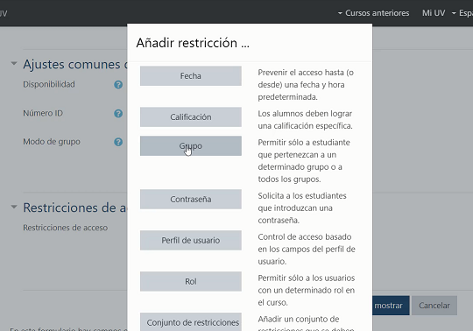Image resolution: width=473 pixels, height=331 pixels.
Task: Click the Número ID label
Action: coord(43,113)
